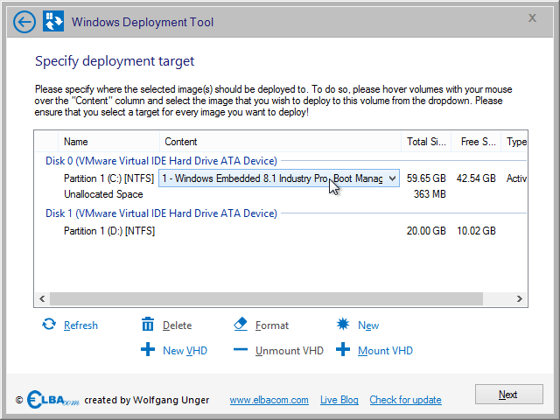Image resolution: width=560 pixels, height=420 pixels.
Task: Click the Disk 1 group header
Action: pos(161,213)
